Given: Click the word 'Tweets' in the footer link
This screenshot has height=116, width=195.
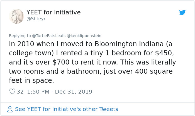Looking at the screenshot, I should 108,109.
